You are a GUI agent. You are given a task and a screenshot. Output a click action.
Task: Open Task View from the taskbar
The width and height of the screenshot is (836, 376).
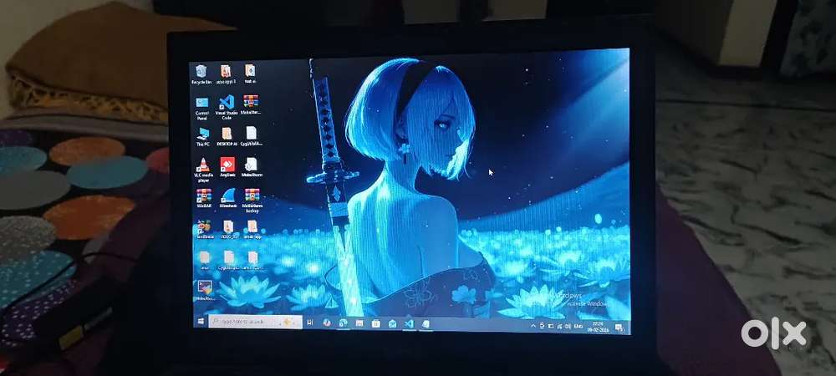coord(310,323)
